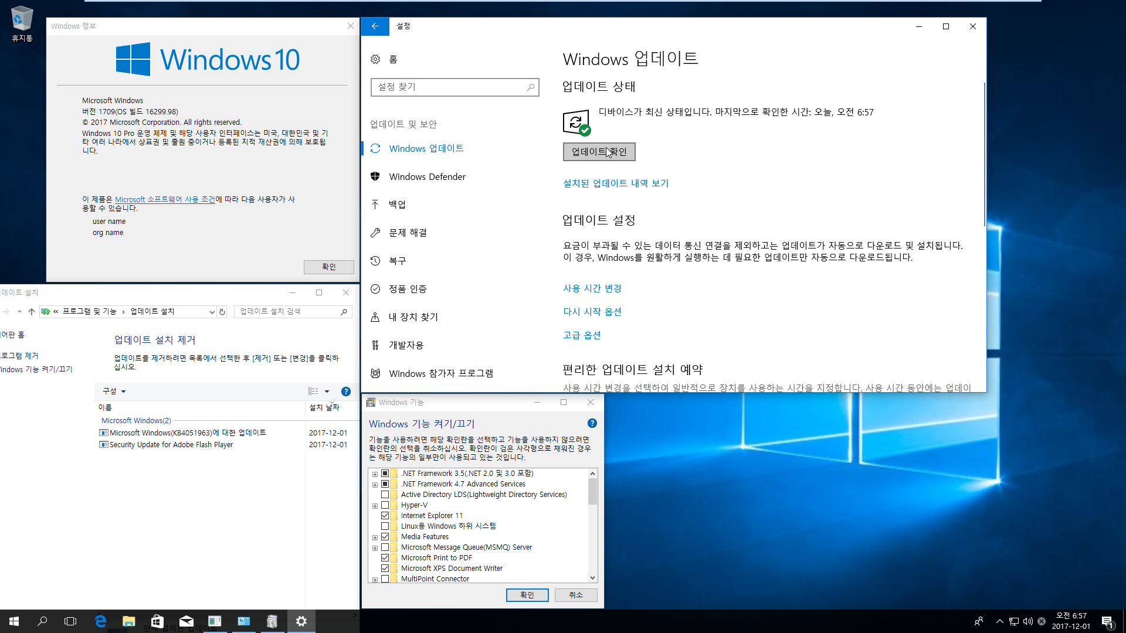Open File Explorer from taskbar
Viewport: 1126px width, 633px height.
coord(128,621)
